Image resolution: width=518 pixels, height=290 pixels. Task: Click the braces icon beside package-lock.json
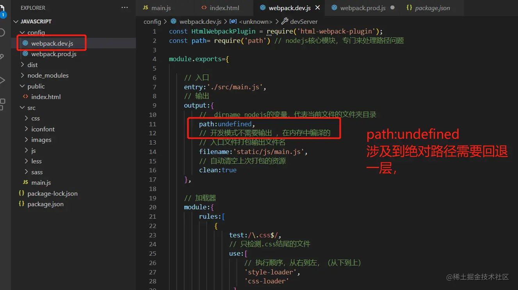click(21, 193)
